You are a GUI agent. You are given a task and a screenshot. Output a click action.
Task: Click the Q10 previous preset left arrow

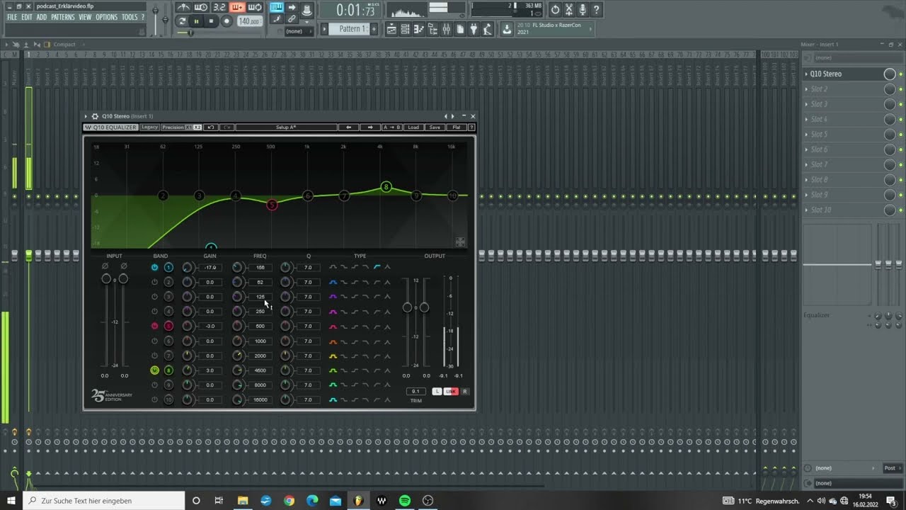348,127
